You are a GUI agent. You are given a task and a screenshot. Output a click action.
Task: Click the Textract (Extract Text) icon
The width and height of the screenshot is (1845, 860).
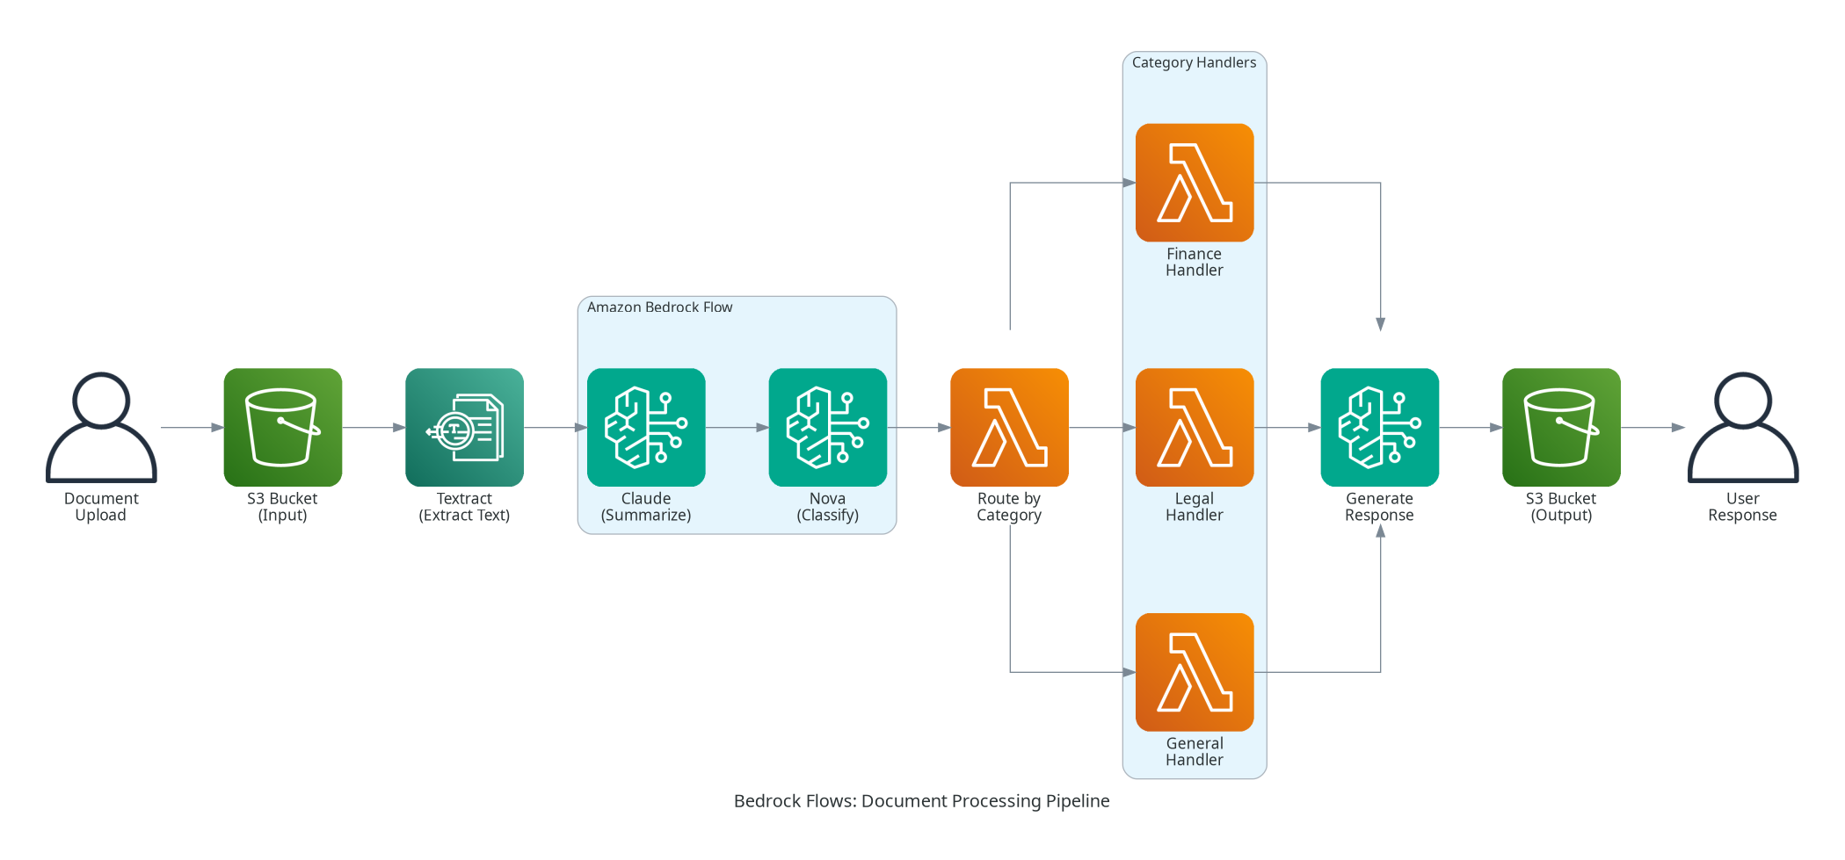[x=464, y=429]
